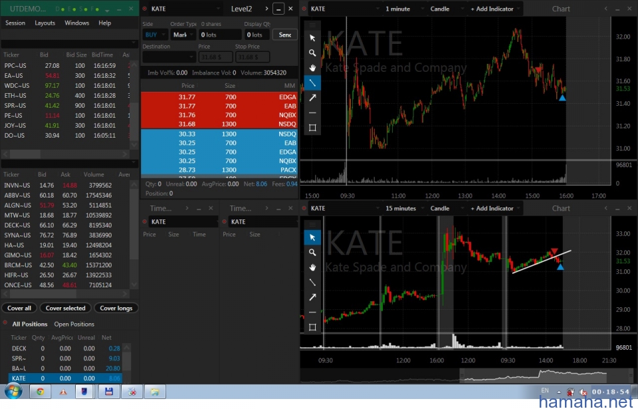Image resolution: width=638 pixels, height=409 pixels.
Task: Click the right chevron next to Level2
Action: [x=266, y=9]
